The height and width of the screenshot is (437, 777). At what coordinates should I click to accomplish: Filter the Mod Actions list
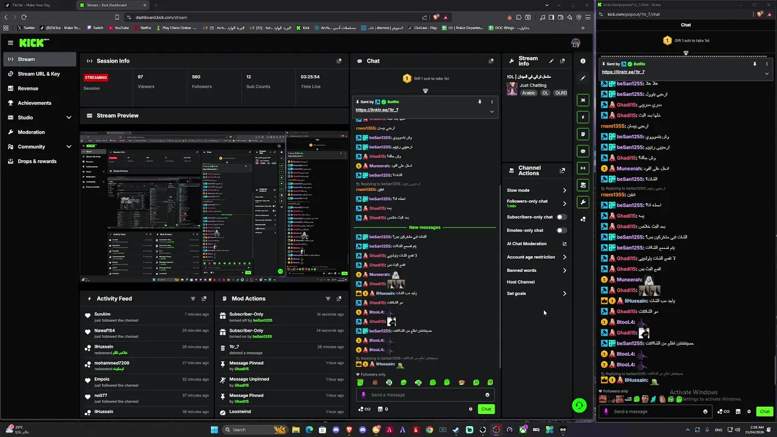328,299
